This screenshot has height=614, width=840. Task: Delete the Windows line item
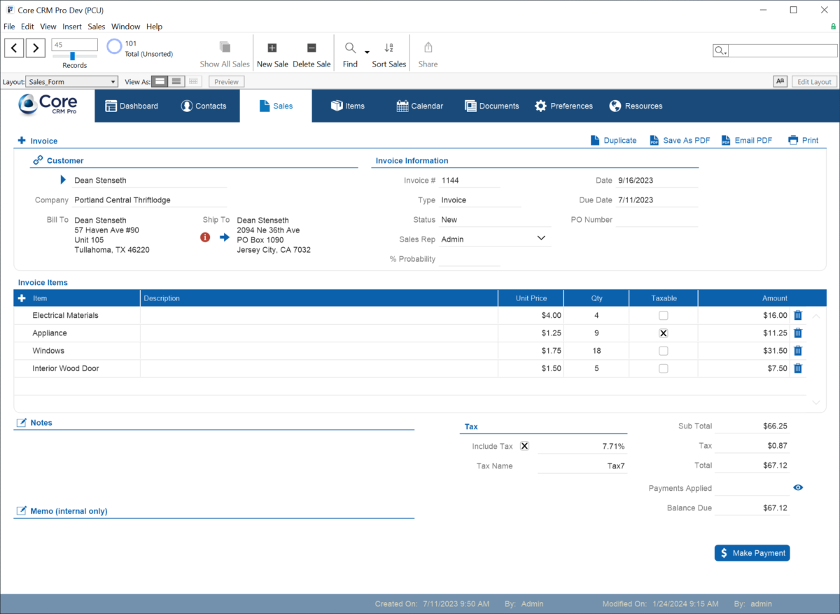(x=797, y=351)
